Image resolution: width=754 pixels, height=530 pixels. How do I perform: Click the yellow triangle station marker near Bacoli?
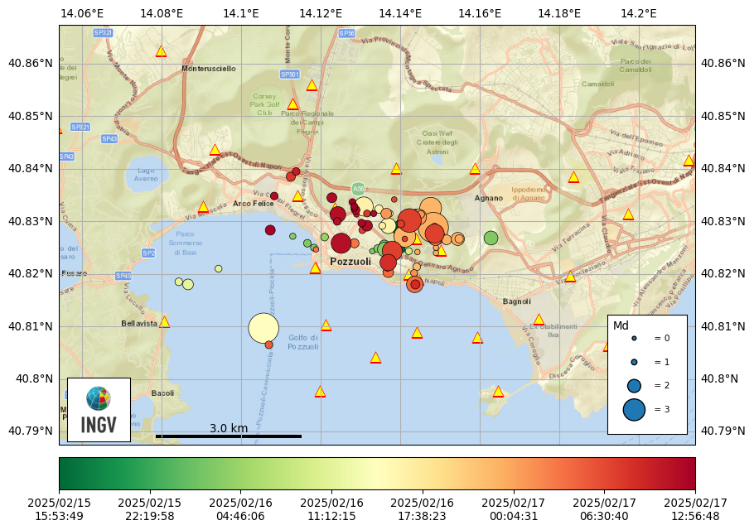[x=319, y=392]
